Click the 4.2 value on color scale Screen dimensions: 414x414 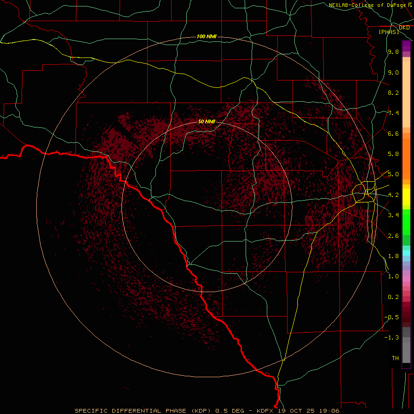(393, 195)
